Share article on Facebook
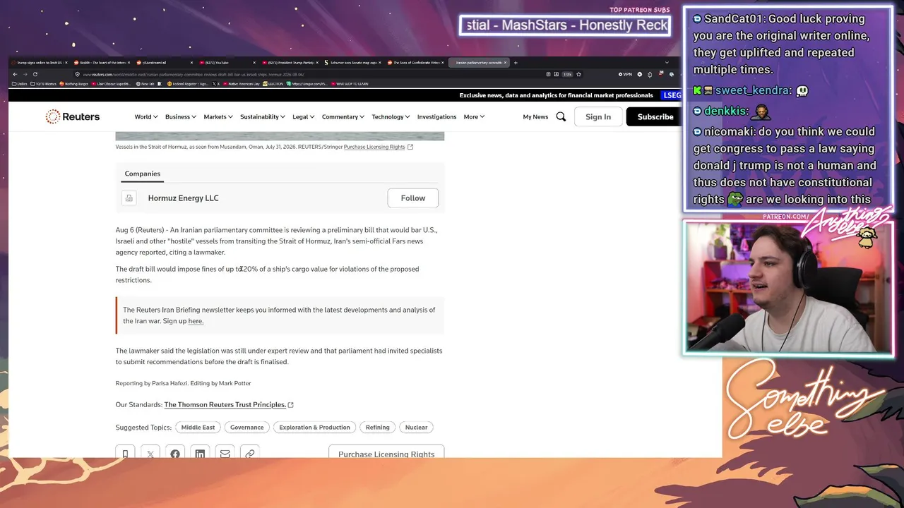This screenshot has width=904, height=508. pos(175,454)
